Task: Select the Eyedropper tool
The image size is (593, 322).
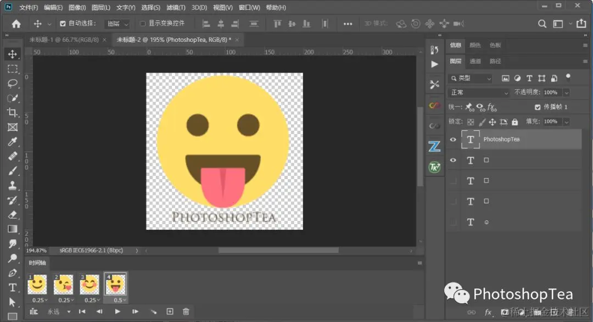Action: (x=13, y=142)
